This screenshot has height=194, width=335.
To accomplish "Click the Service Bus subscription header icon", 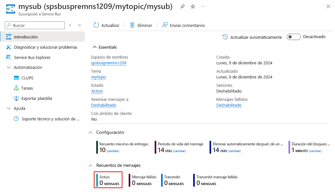I will 11,9.
